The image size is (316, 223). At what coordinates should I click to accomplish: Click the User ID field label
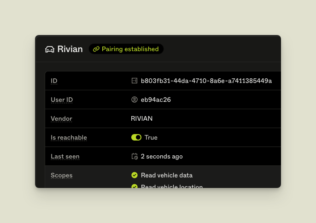62,100
